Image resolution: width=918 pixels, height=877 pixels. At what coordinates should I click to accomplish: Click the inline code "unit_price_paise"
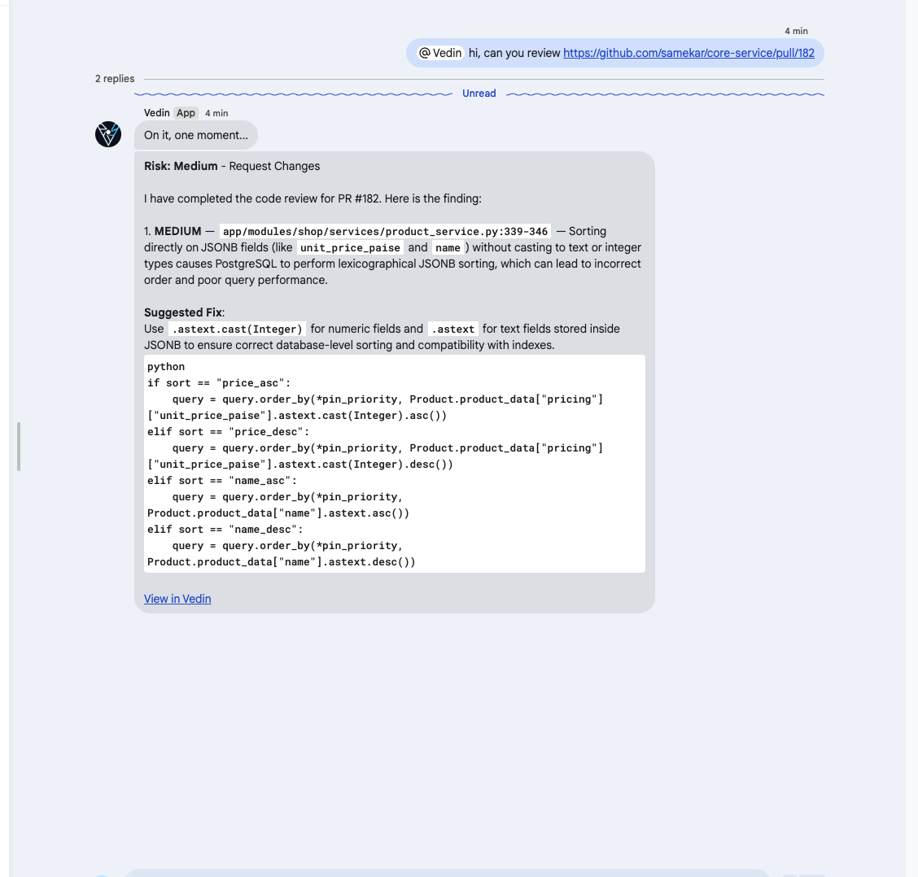(350, 247)
